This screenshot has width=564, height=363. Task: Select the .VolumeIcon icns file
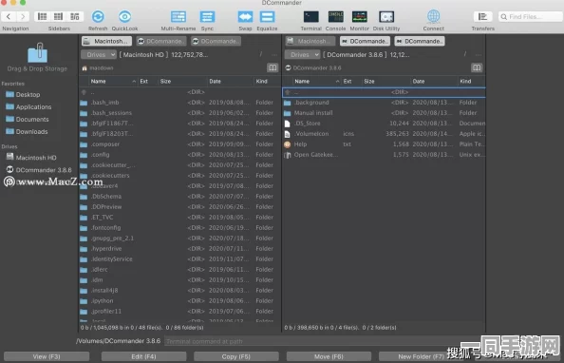click(385, 134)
